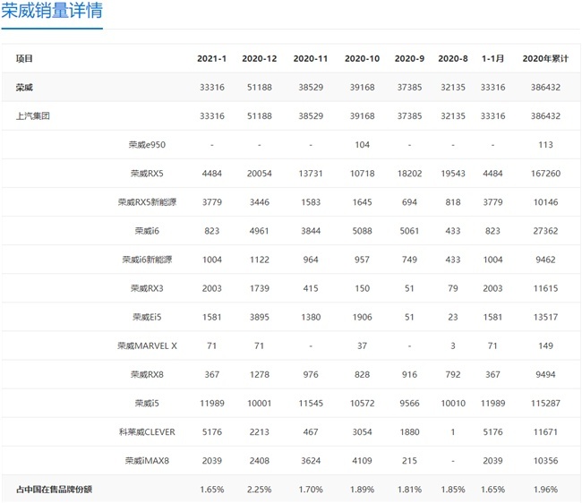
Task: Click the 386432 total in 荣威 row
Action: click(x=545, y=88)
